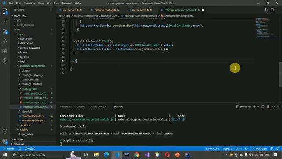Open the Manage gear settings icon

(x=5, y=141)
